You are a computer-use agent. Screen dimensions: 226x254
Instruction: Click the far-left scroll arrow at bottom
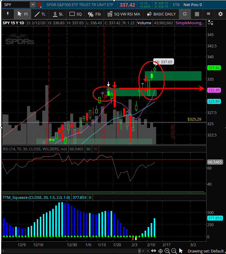(3, 251)
